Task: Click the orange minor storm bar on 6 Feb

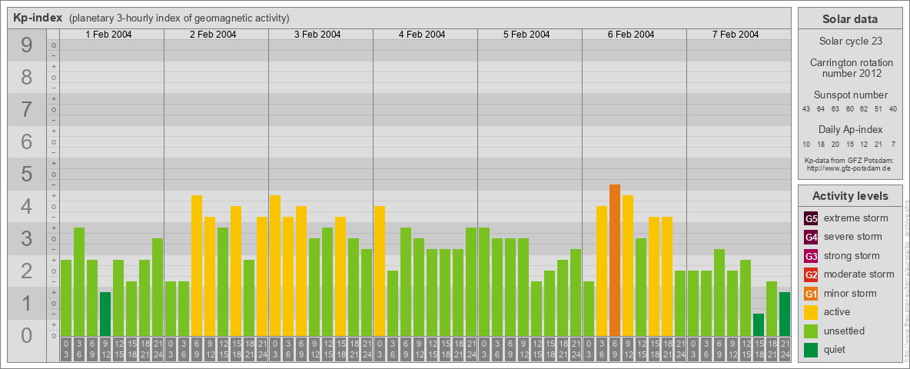Action: [x=615, y=260]
